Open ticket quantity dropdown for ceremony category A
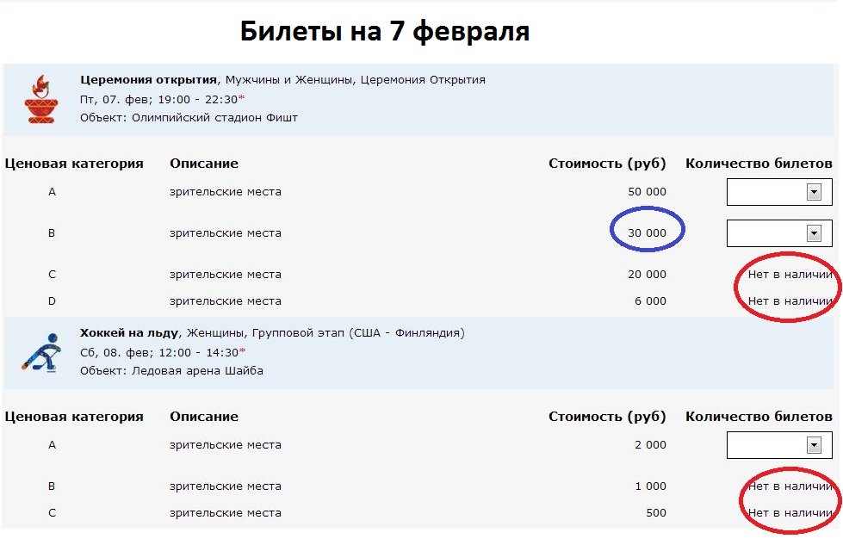Image resolution: width=843 pixels, height=545 pixels. tap(779, 192)
